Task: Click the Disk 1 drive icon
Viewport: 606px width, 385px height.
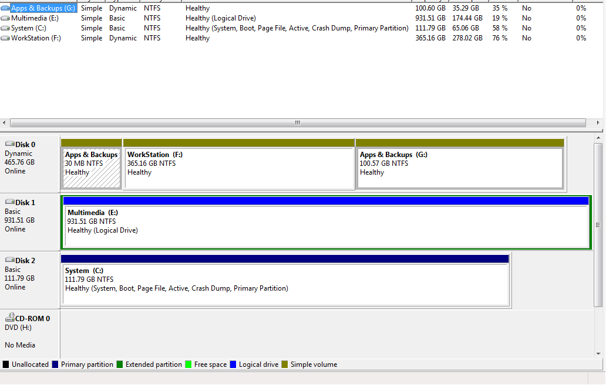Action: point(9,202)
